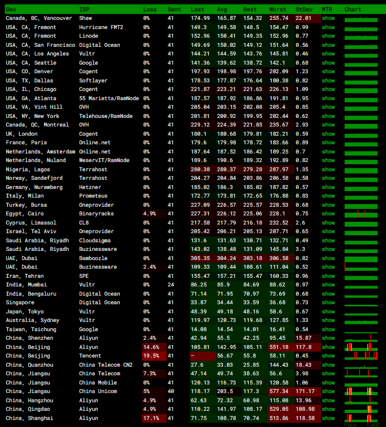Click the Israel, Tel Aviv geo cell
This screenshot has height=427, width=386.
31,232
